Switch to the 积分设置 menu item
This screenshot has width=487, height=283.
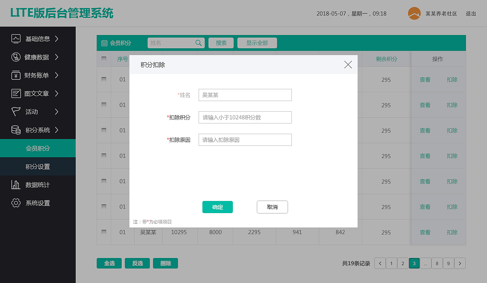tap(38, 166)
